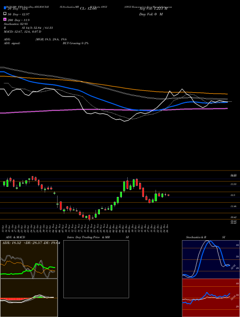Image resolution: width=240 pixels, height=317 pixels.
Task: Click the 11.46 price axis label
Action: (234, 207)
